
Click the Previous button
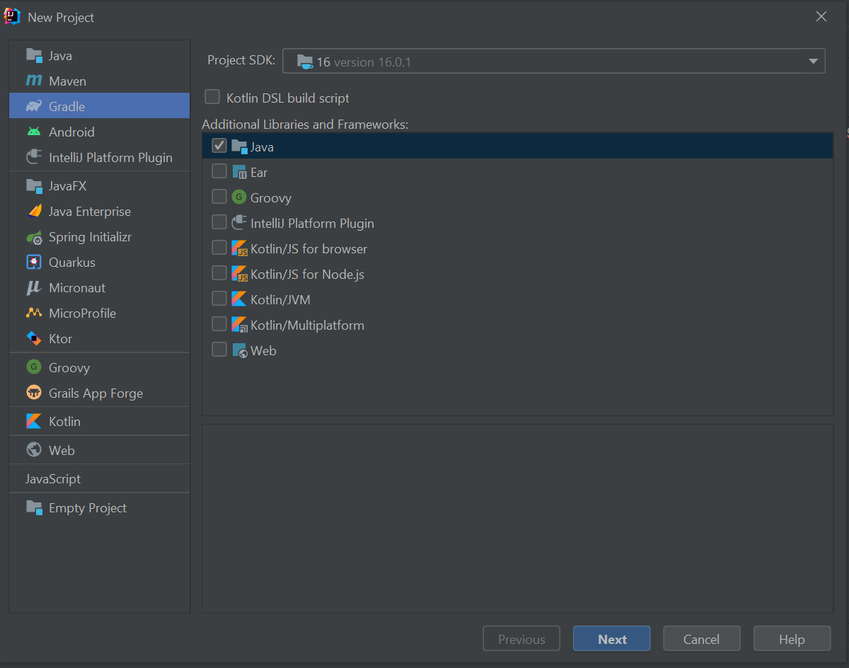tap(521, 639)
